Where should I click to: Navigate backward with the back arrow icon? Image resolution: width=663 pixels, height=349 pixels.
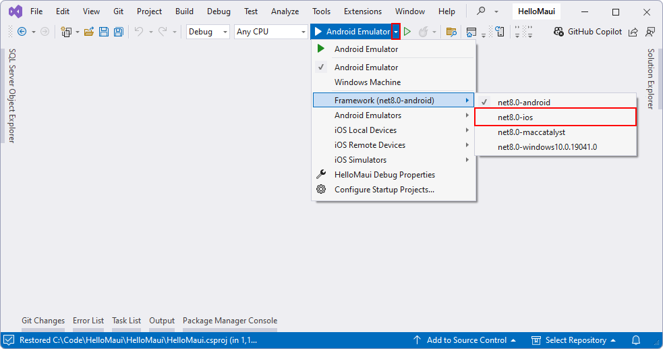[22, 32]
